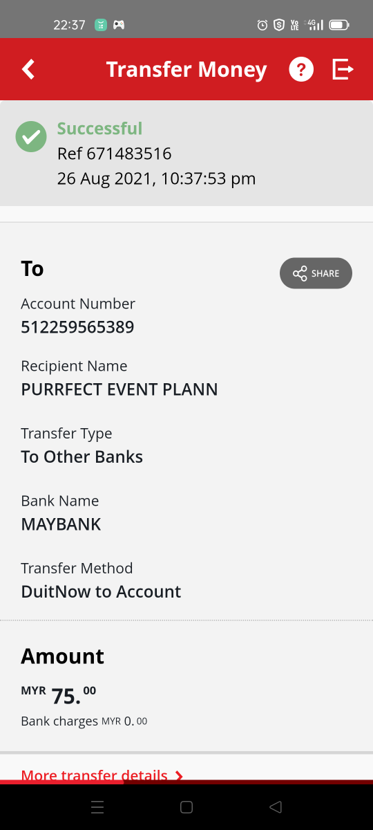Tap the MYR 75.00 amount
The image size is (373, 830).
pyautogui.click(x=59, y=694)
